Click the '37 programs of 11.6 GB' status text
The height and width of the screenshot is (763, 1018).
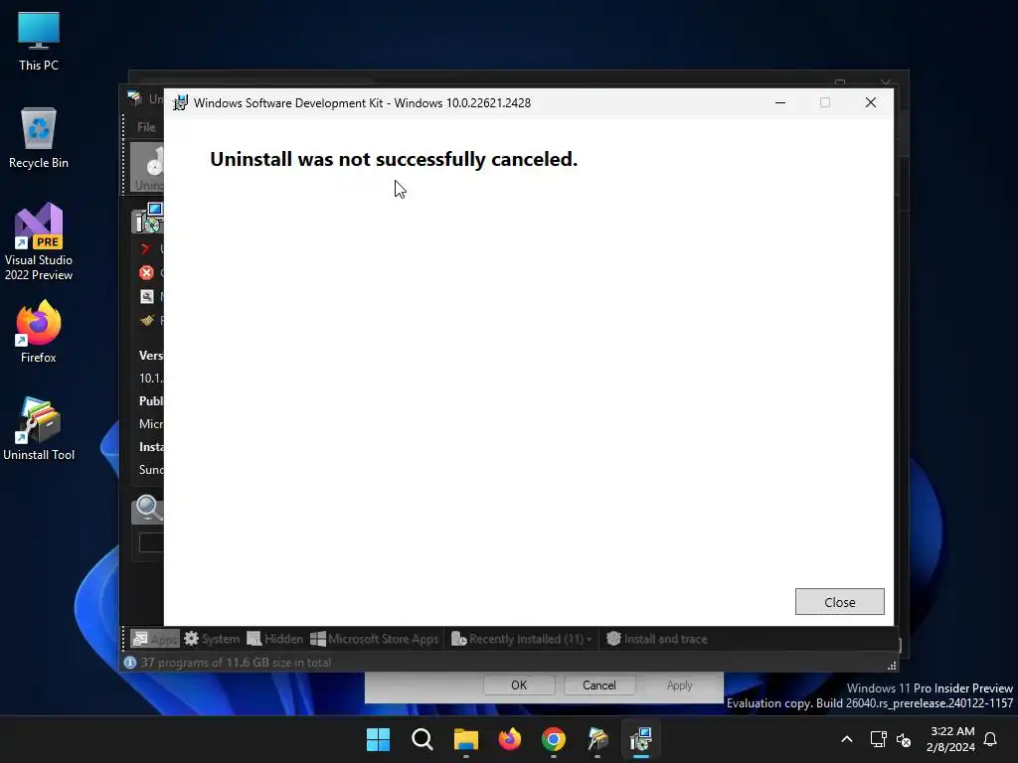pos(237,663)
